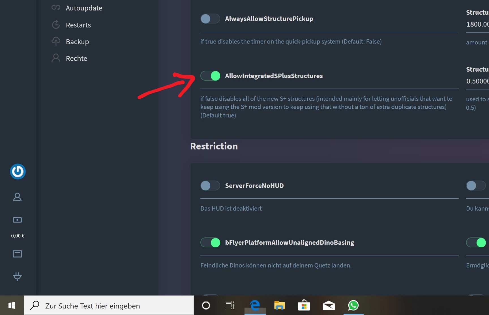The image size is (489, 315).
Task: Click the blue power icon in sidebar
Action: 18,172
